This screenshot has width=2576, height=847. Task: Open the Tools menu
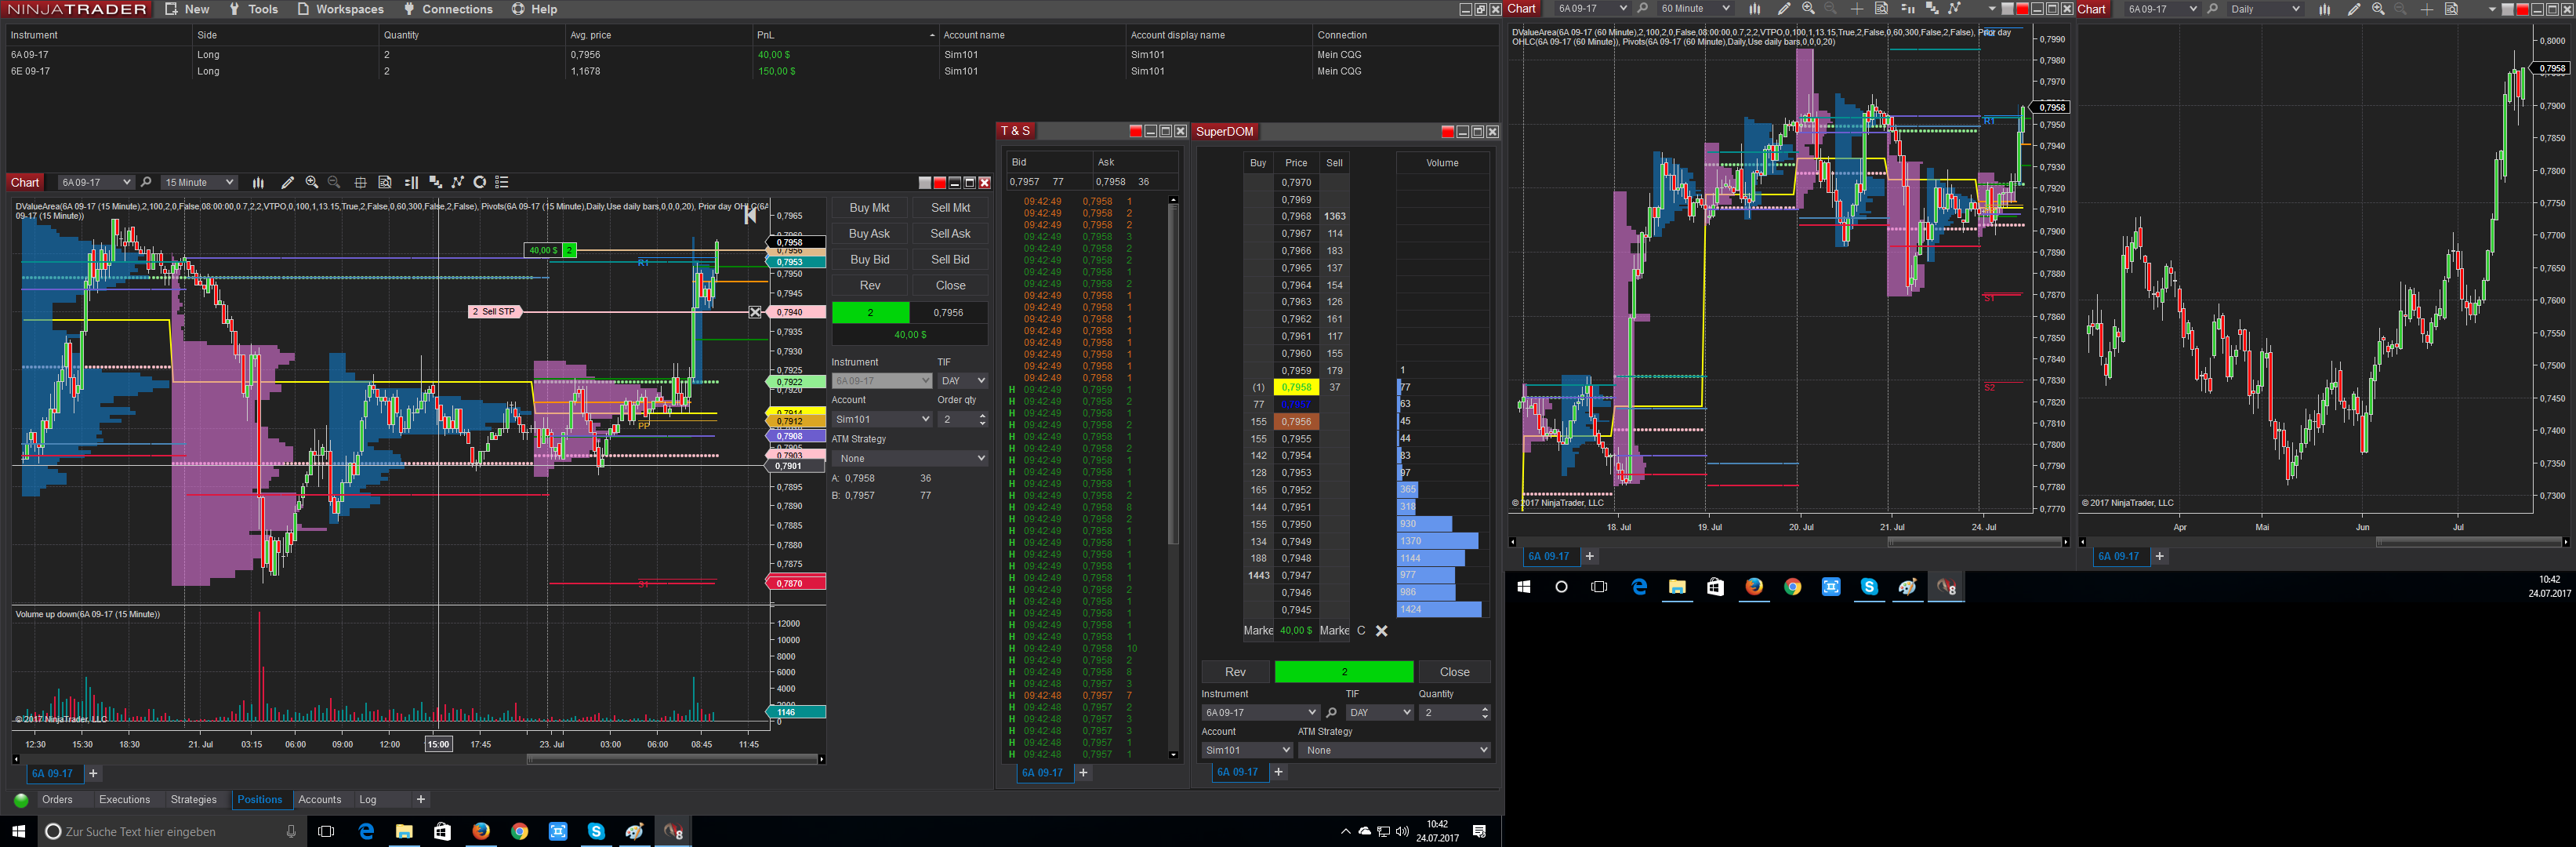click(x=253, y=9)
